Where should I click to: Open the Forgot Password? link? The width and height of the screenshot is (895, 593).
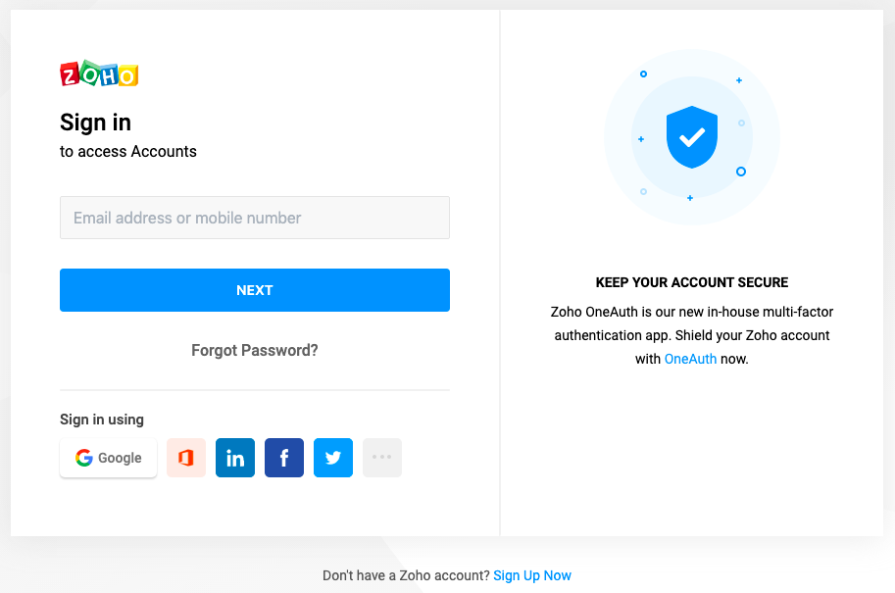click(x=255, y=350)
